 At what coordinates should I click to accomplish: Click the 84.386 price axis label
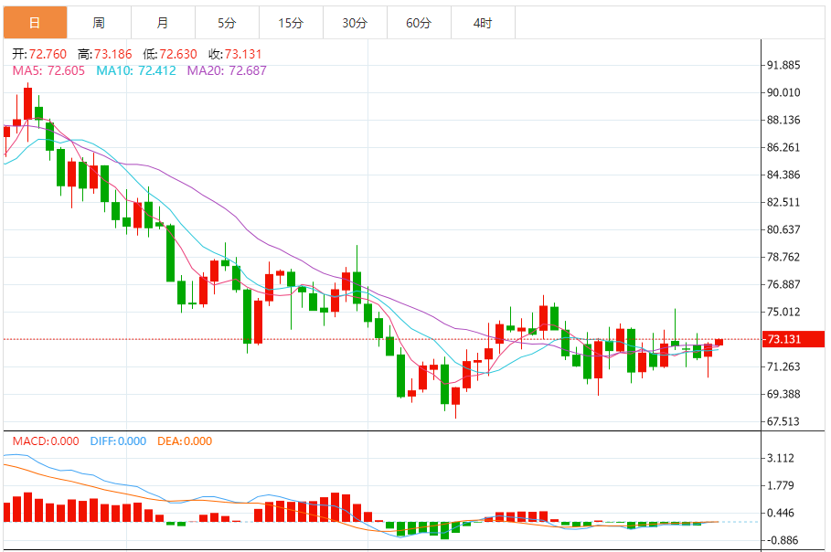pyautogui.click(x=783, y=175)
